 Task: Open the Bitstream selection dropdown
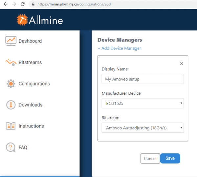(x=142, y=128)
